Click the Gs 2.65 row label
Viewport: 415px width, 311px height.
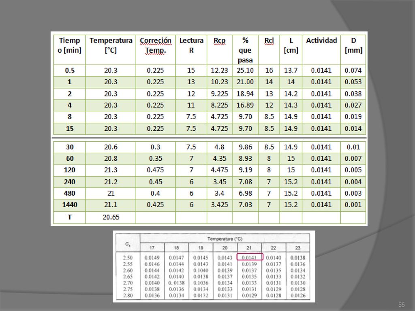(128, 277)
